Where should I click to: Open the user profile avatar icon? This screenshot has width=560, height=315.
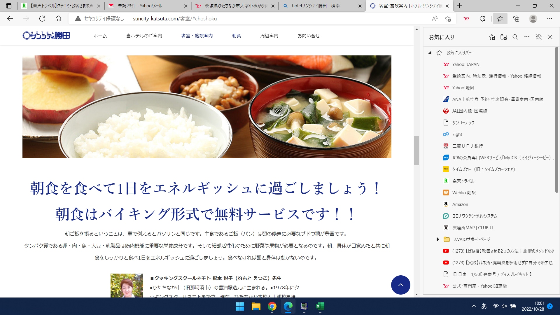click(533, 19)
